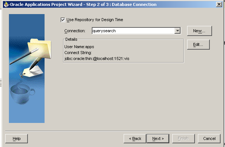Click the Connect String: label
The width and height of the screenshot is (225, 147).
point(78,53)
